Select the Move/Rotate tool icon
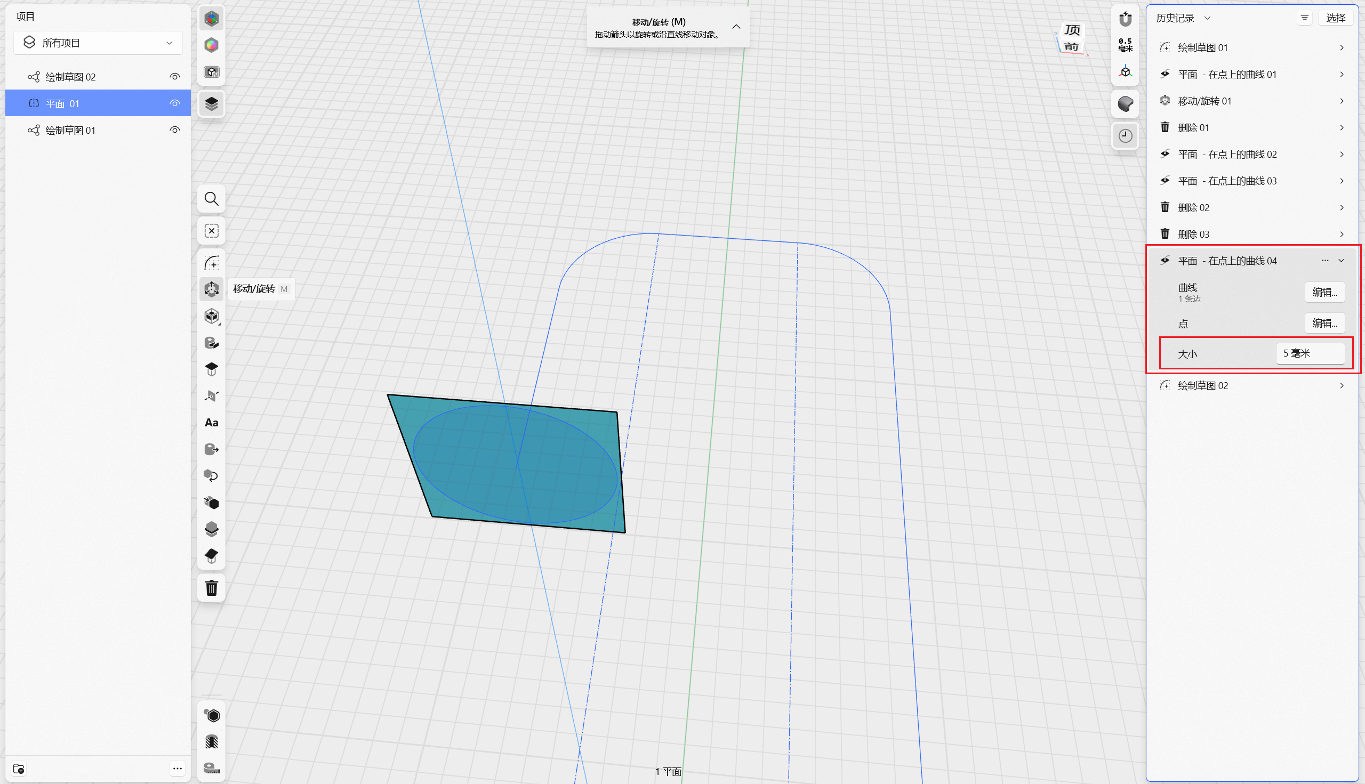 coord(211,289)
